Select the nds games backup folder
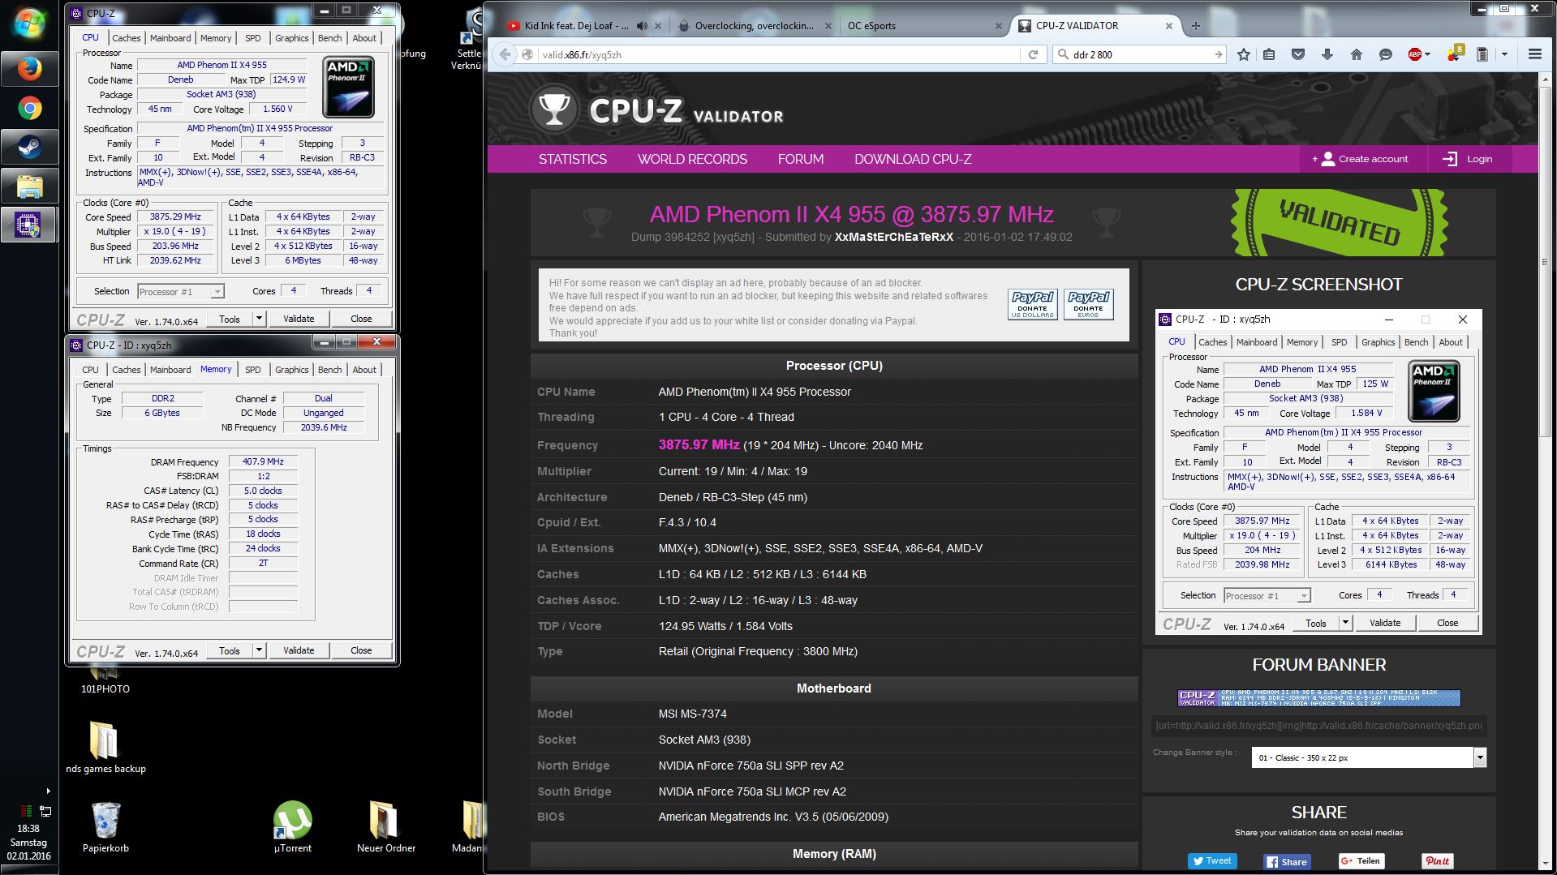This screenshot has width=1557, height=875. [x=105, y=747]
